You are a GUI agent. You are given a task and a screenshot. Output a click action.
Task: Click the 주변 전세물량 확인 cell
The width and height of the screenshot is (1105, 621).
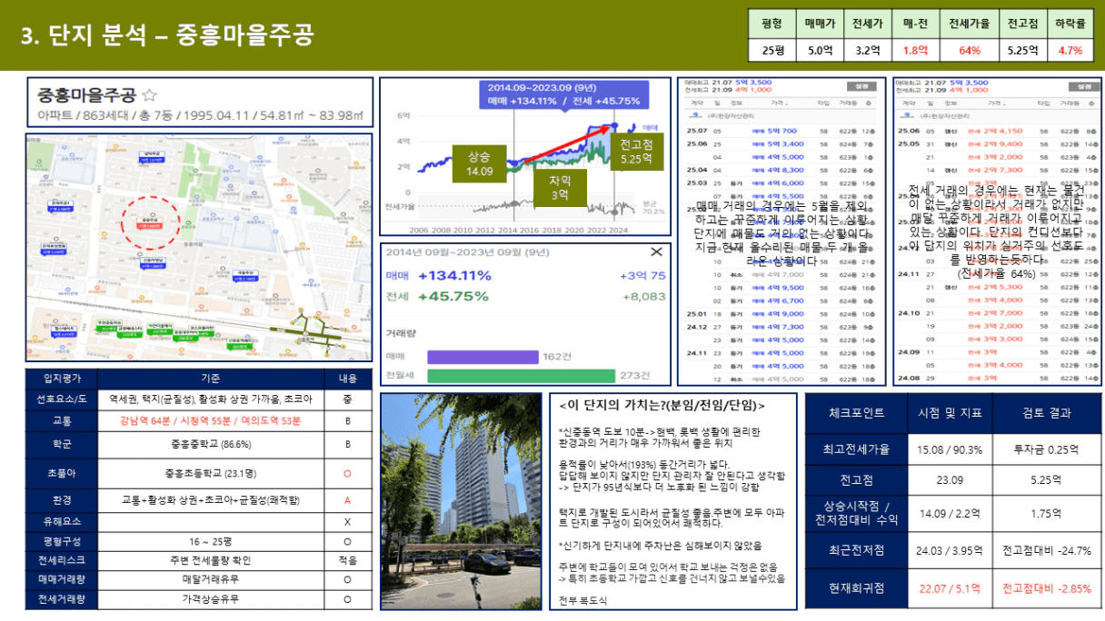tap(211, 559)
